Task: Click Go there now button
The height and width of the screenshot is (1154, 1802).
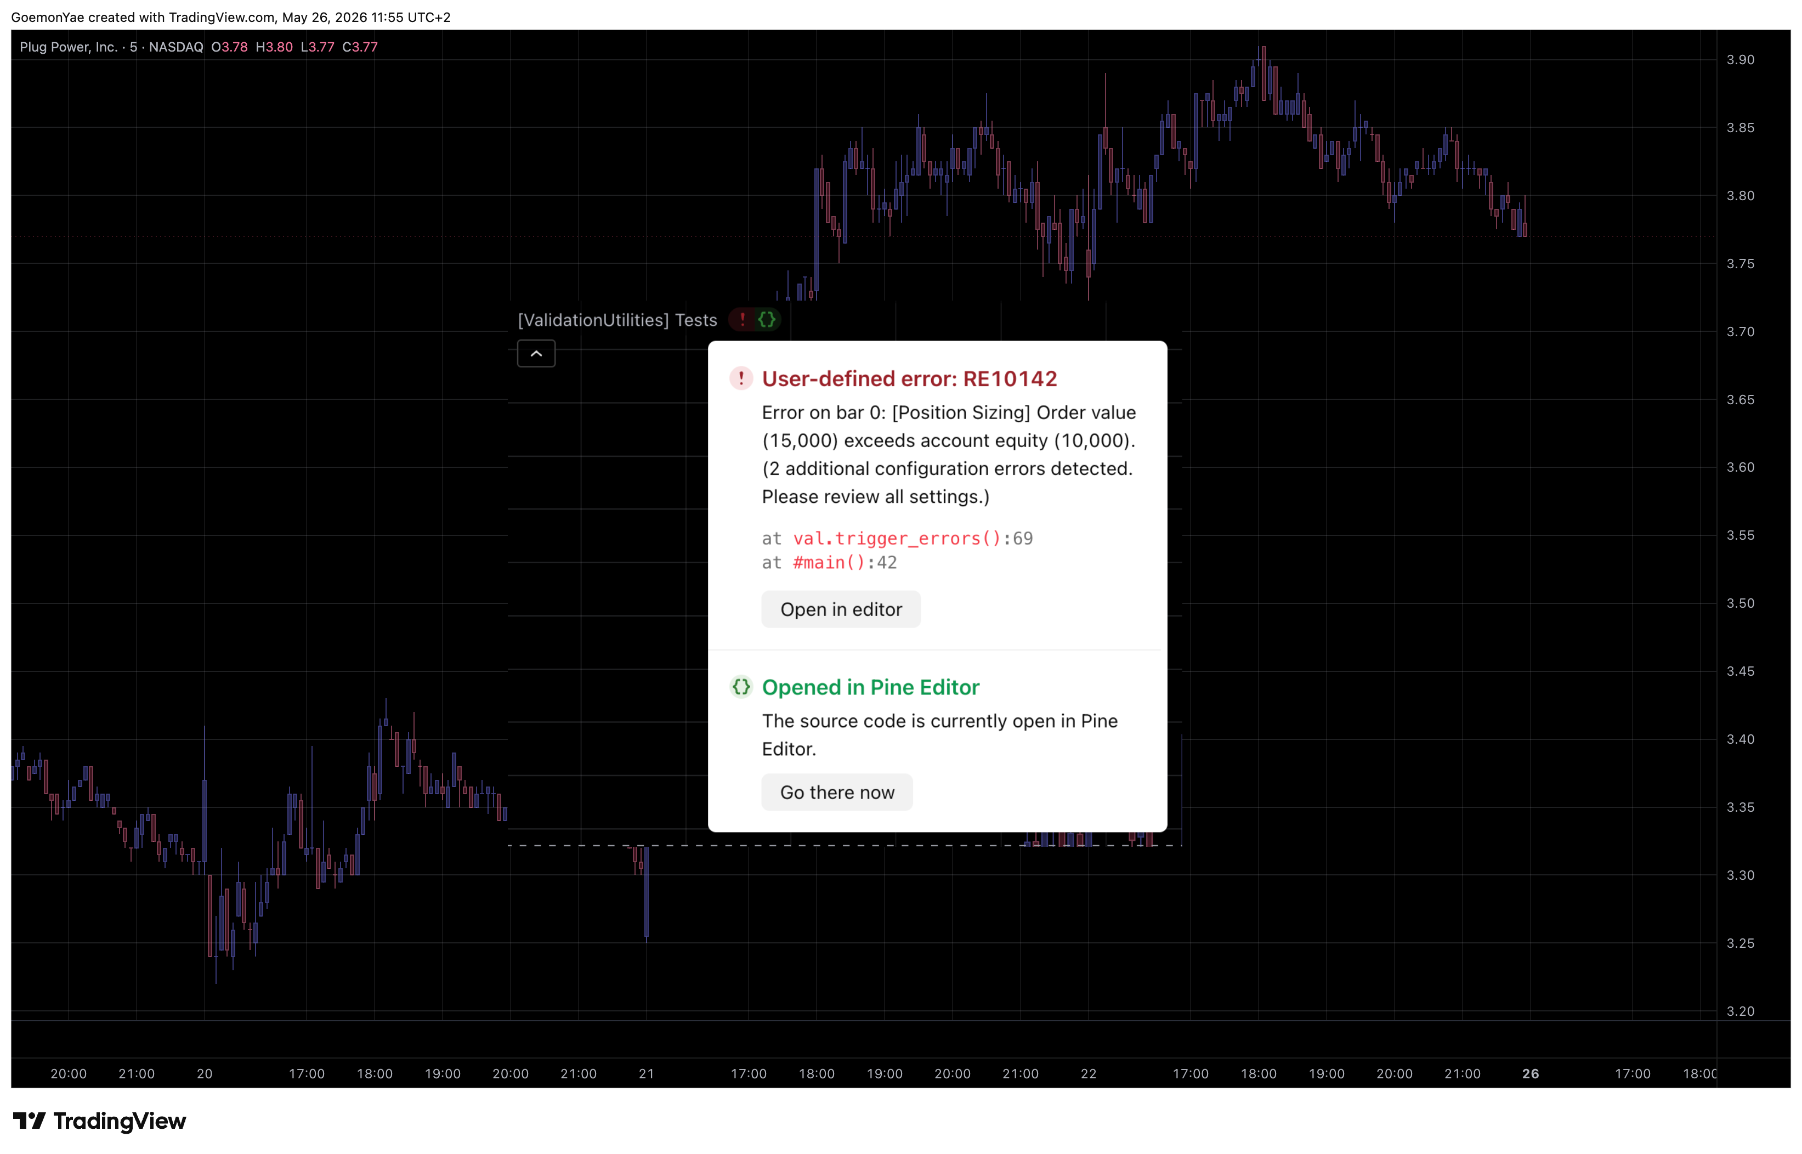Action: click(837, 792)
